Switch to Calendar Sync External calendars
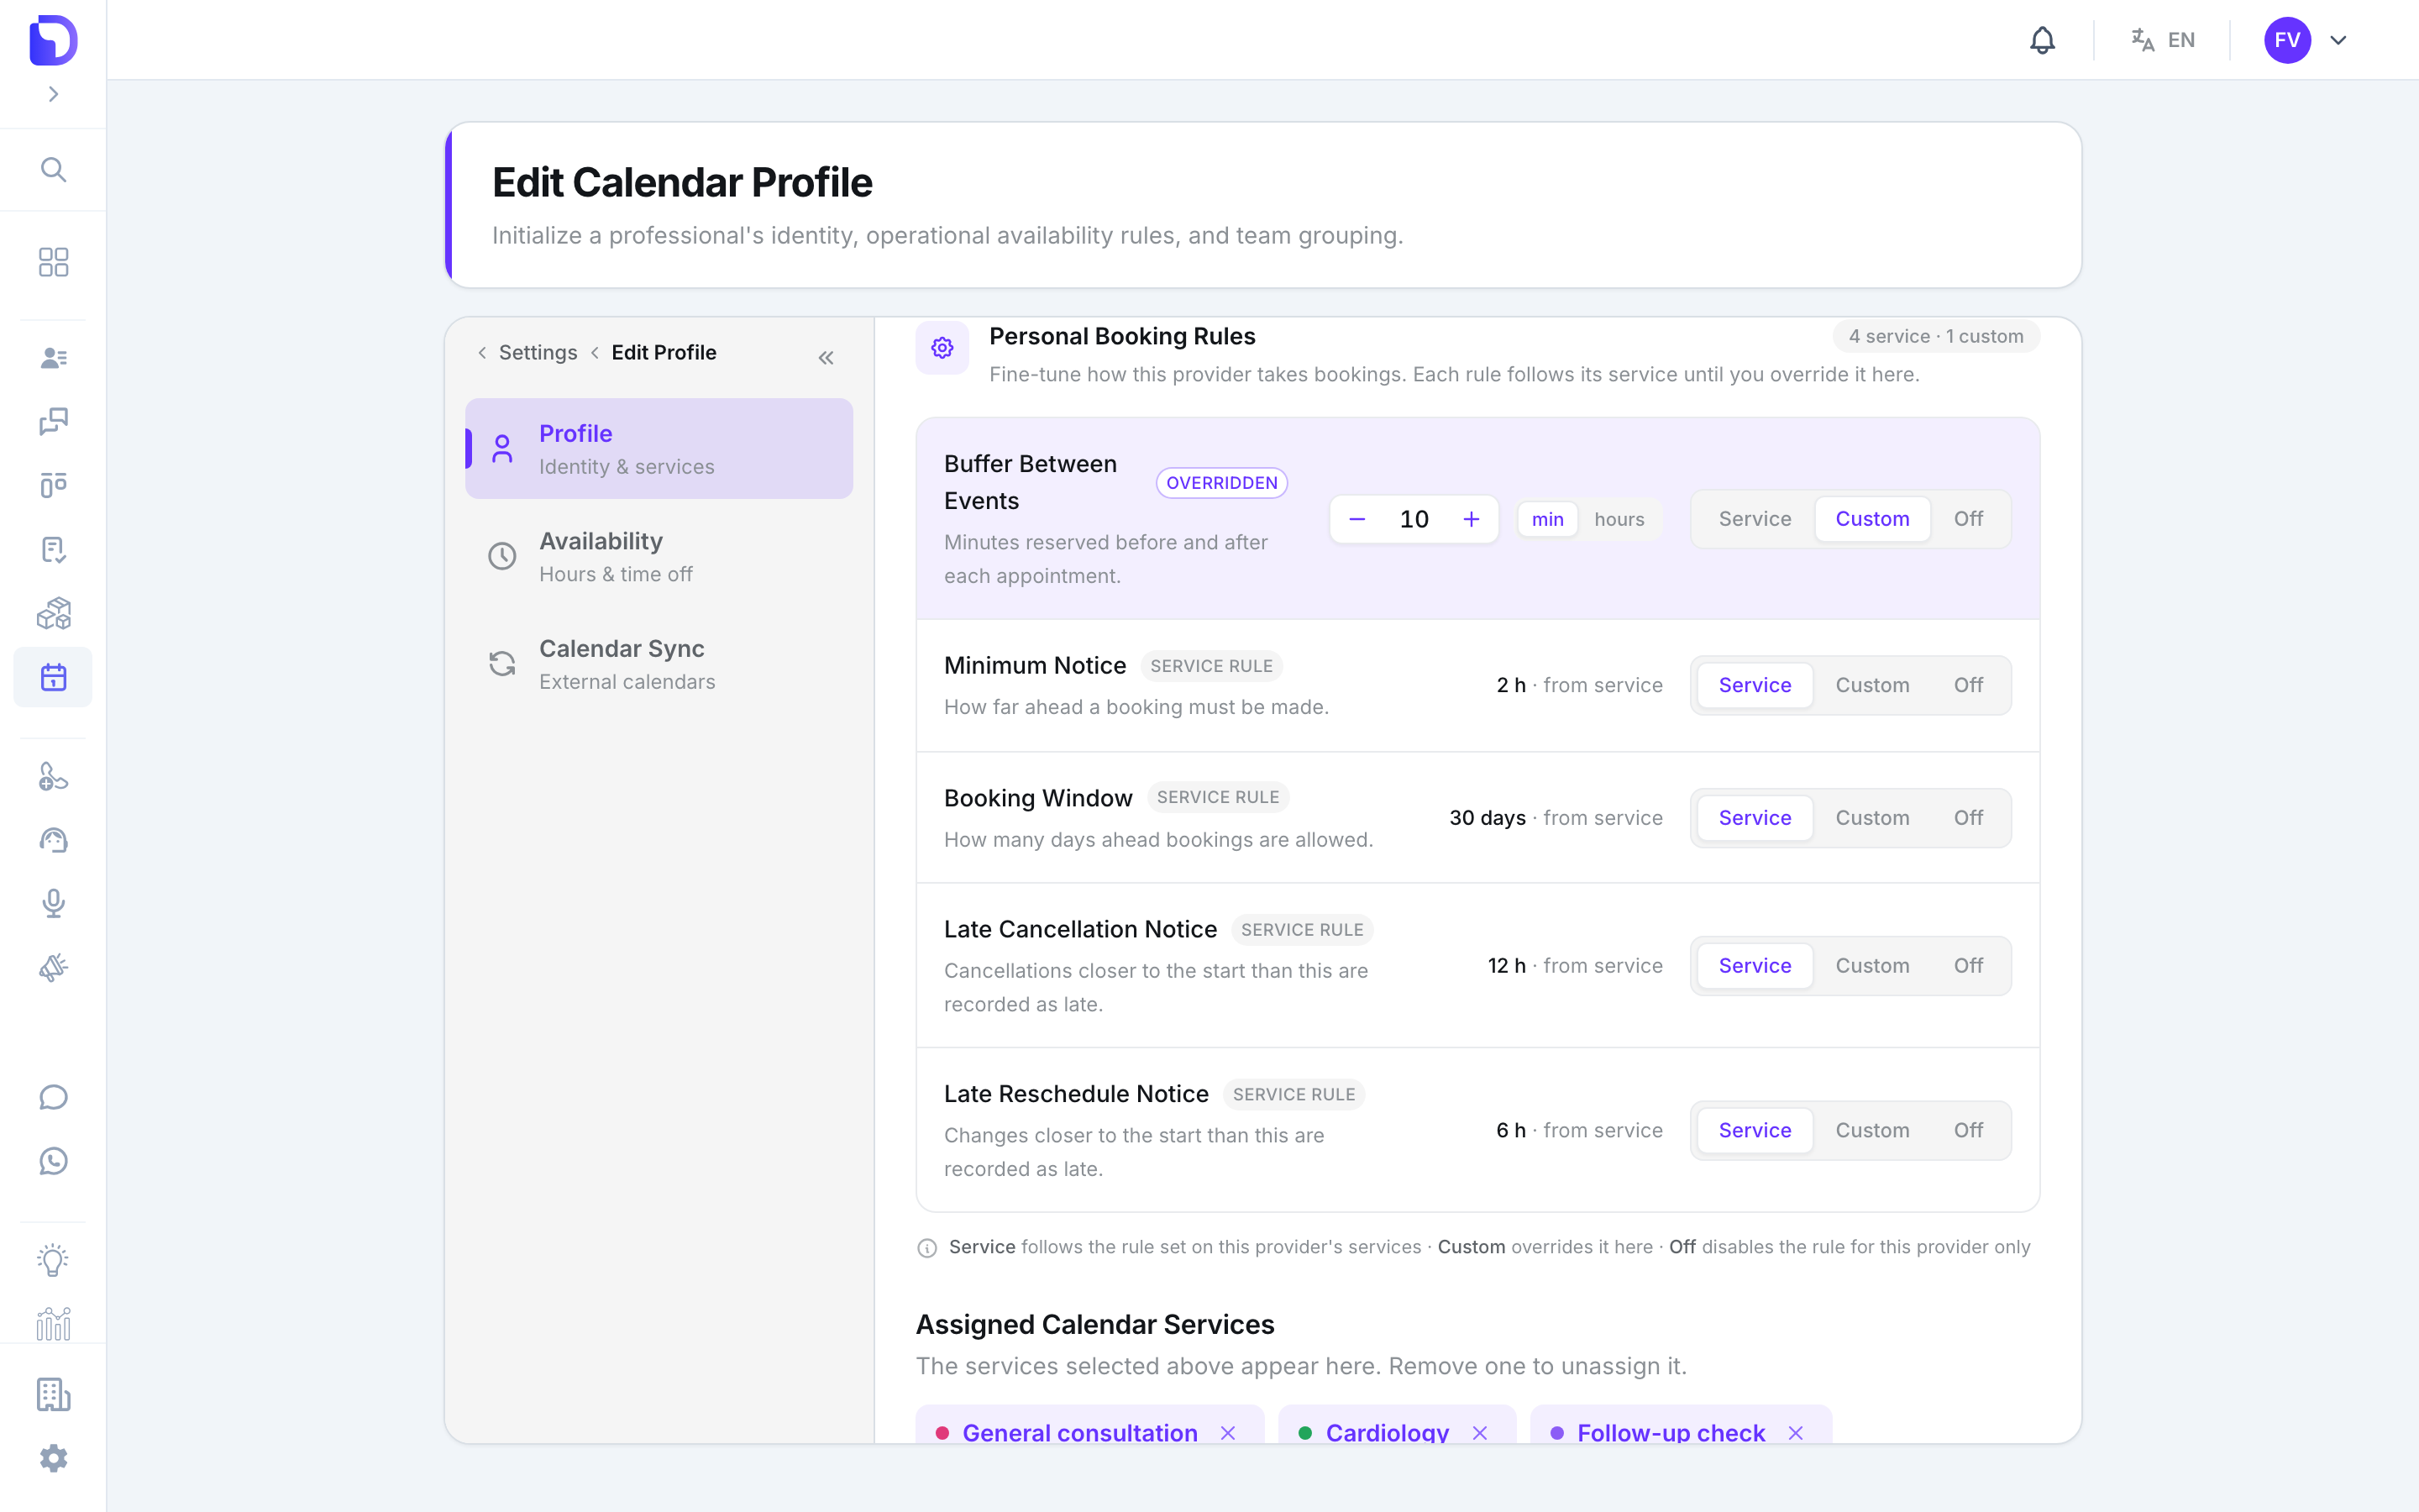The width and height of the screenshot is (2419, 1512). tap(659, 664)
